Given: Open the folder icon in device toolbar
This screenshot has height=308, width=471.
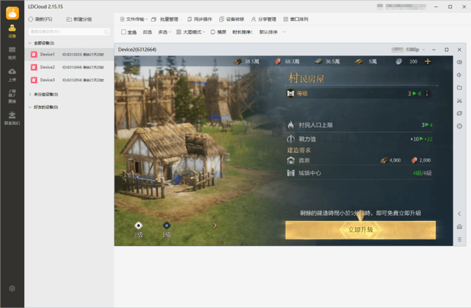Looking at the screenshot, I should click(459, 88).
